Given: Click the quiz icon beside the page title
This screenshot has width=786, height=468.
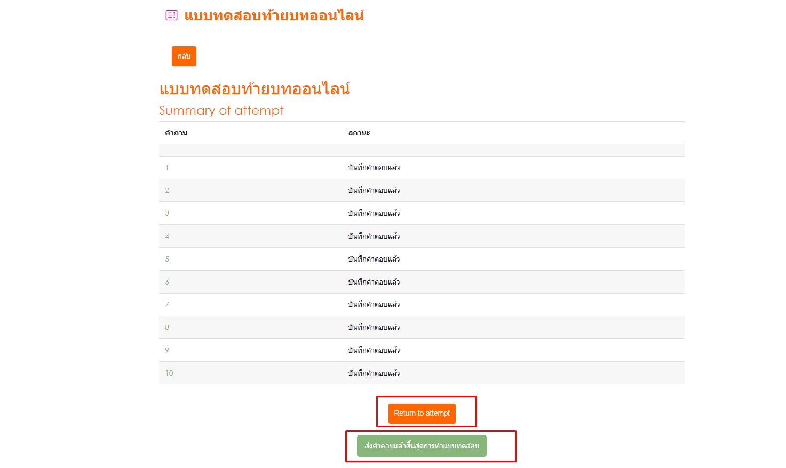Looking at the screenshot, I should tap(171, 15).
